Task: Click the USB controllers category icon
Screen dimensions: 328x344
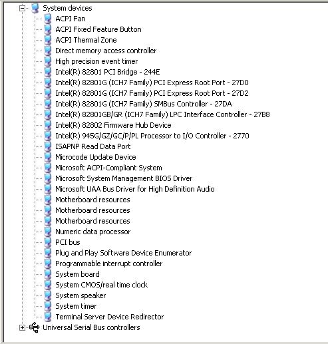Action: coord(35,327)
